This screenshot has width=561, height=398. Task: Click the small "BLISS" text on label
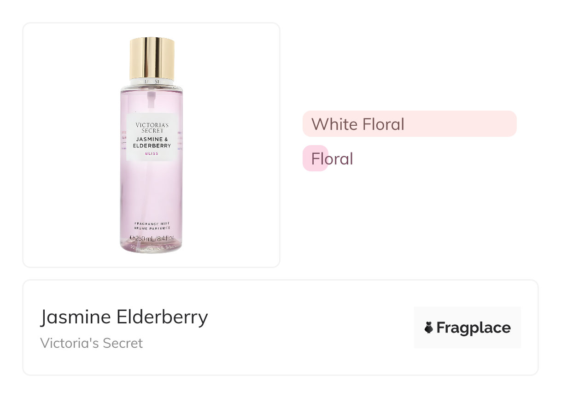(152, 154)
